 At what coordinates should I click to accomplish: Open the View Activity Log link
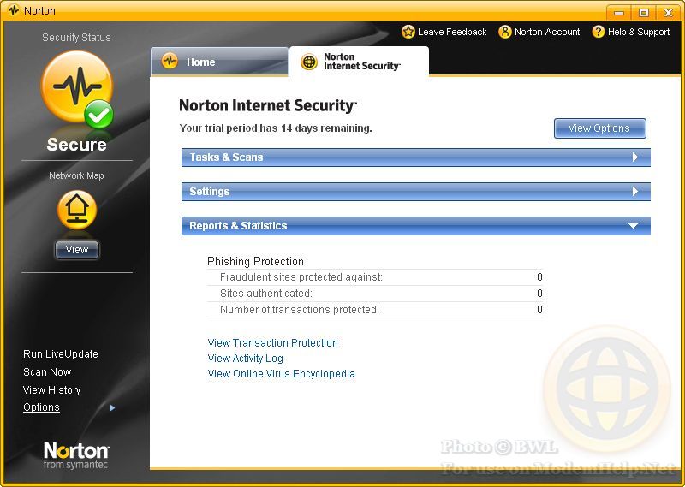coord(245,359)
